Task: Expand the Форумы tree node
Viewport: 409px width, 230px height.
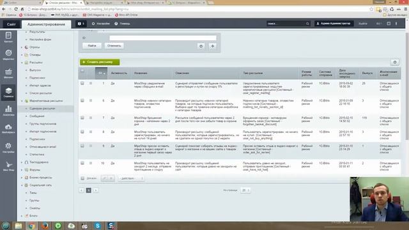Action: [x=22, y=170]
